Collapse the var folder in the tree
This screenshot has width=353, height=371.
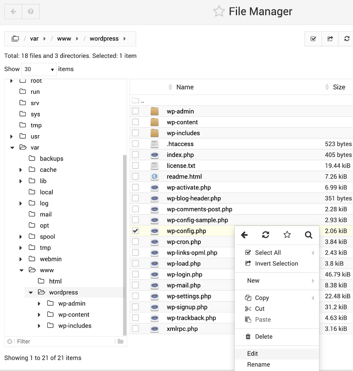[x=12, y=148]
